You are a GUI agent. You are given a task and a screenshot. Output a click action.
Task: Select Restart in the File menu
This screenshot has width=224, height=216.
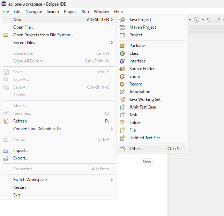59,187
